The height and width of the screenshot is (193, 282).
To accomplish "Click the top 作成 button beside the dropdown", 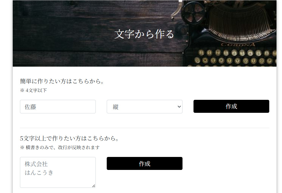I will [x=231, y=106].
